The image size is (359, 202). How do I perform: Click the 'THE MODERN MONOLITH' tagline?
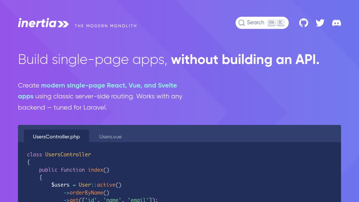[105, 26]
